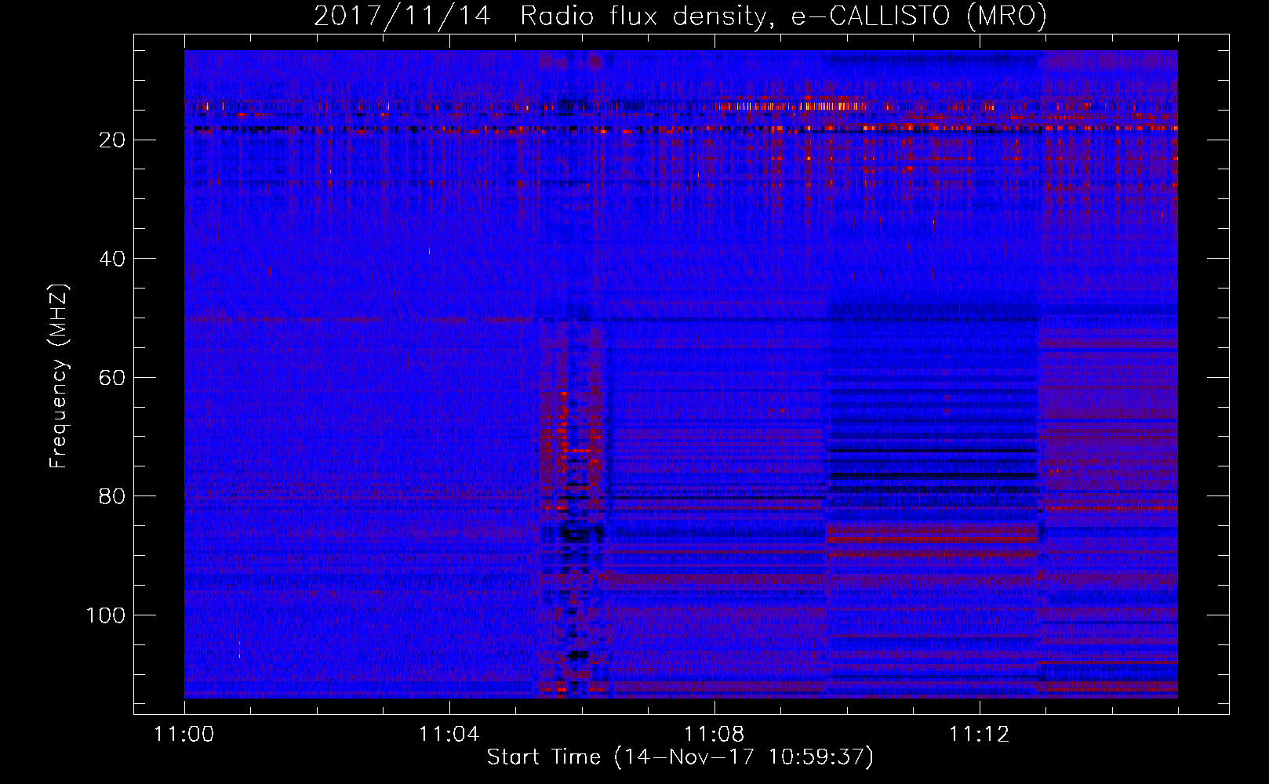Click the 20 MHz frequency tick label
The height and width of the screenshot is (784, 1269).
(113, 140)
